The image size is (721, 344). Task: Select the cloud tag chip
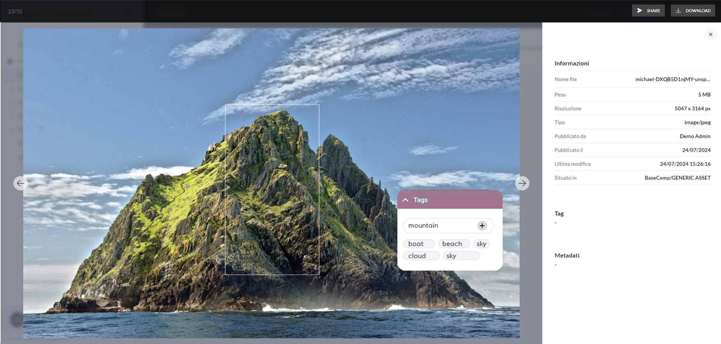[421, 256]
